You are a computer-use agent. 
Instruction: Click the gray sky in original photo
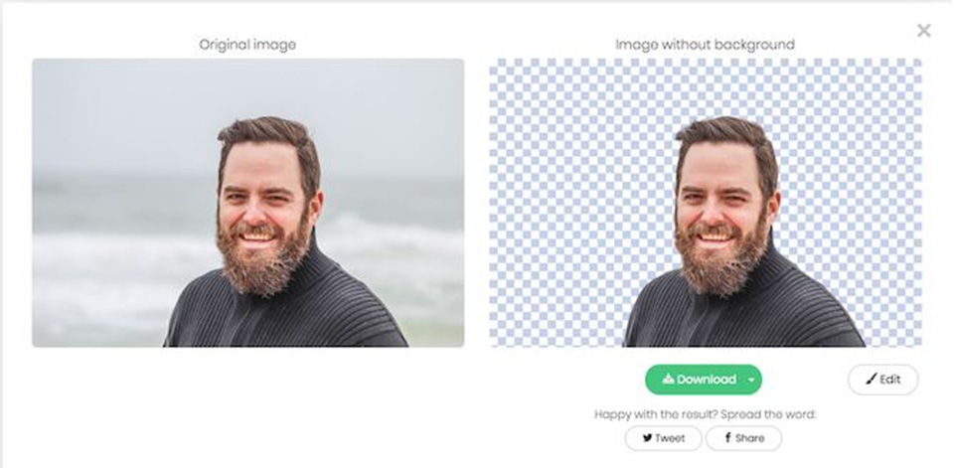pyautogui.click(x=119, y=109)
